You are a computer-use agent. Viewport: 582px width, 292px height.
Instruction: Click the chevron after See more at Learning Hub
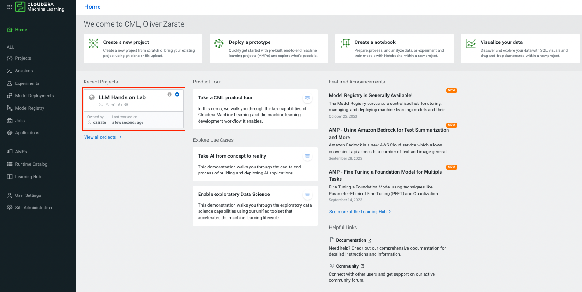390,212
